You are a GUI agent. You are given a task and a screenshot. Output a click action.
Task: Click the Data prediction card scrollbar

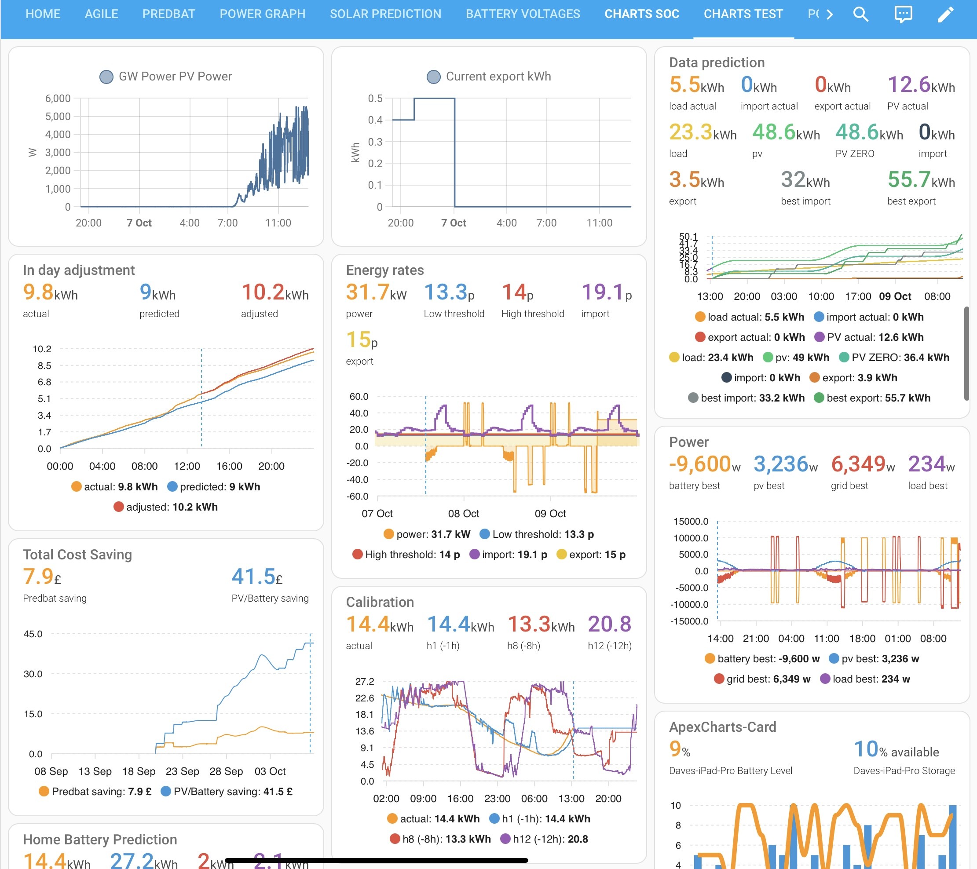coord(966,354)
